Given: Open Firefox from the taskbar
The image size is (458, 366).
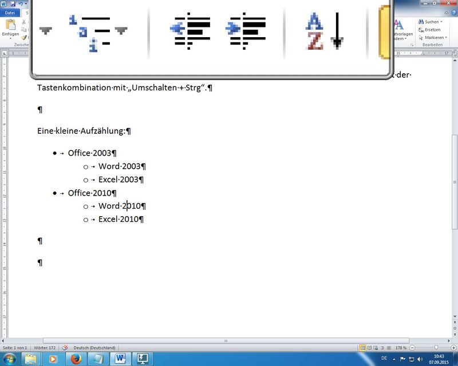Looking at the screenshot, I should pos(76,359).
